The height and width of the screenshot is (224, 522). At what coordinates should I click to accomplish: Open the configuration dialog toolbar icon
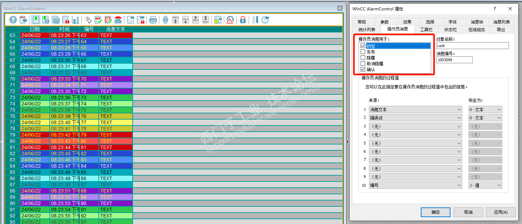(x=23, y=20)
